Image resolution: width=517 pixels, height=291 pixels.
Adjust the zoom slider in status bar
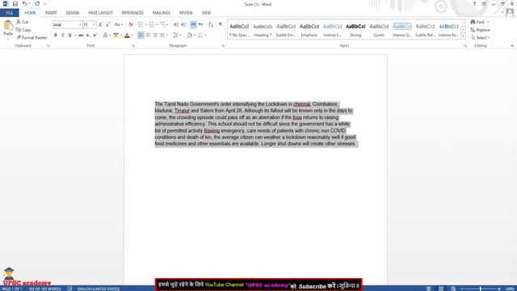coord(481,289)
